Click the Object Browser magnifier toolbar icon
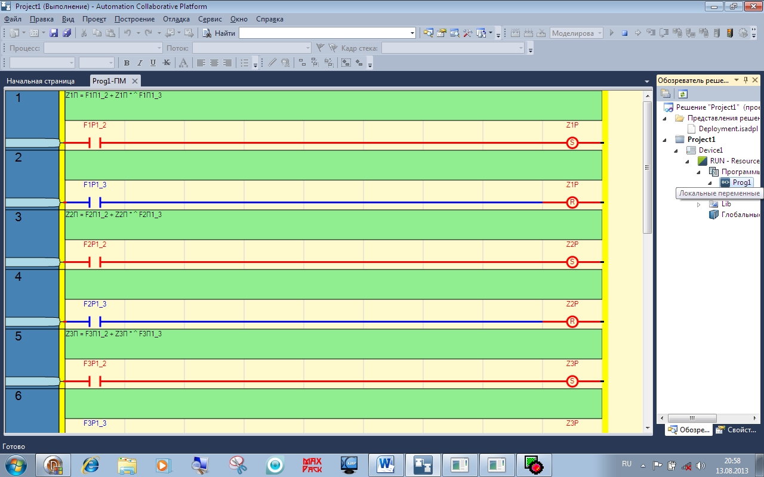The width and height of the screenshot is (764, 477). (455, 33)
